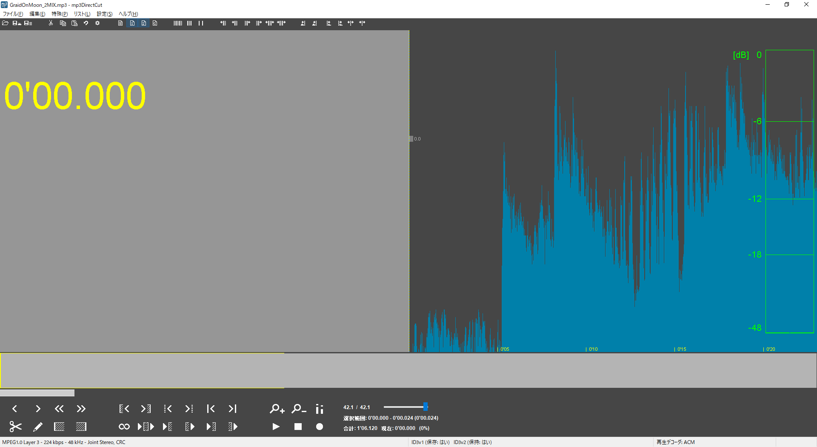Screen dimensions: 817x447
Task: Click the yellow 0'00.000 time display
Action: tap(75, 96)
